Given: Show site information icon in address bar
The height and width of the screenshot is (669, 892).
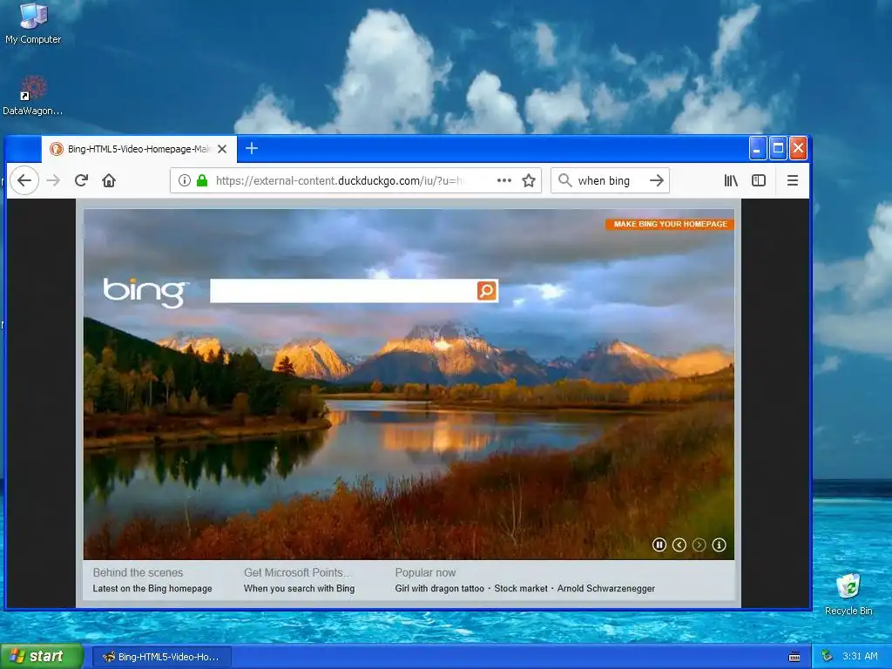Looking at the screenshot, I should coord(185,181).
